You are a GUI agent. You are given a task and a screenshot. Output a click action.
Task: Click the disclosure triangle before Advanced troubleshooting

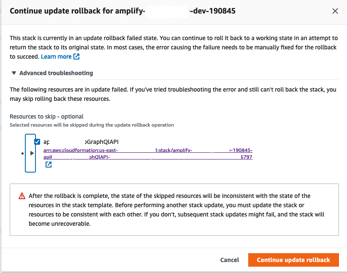(x=14, y=73)
